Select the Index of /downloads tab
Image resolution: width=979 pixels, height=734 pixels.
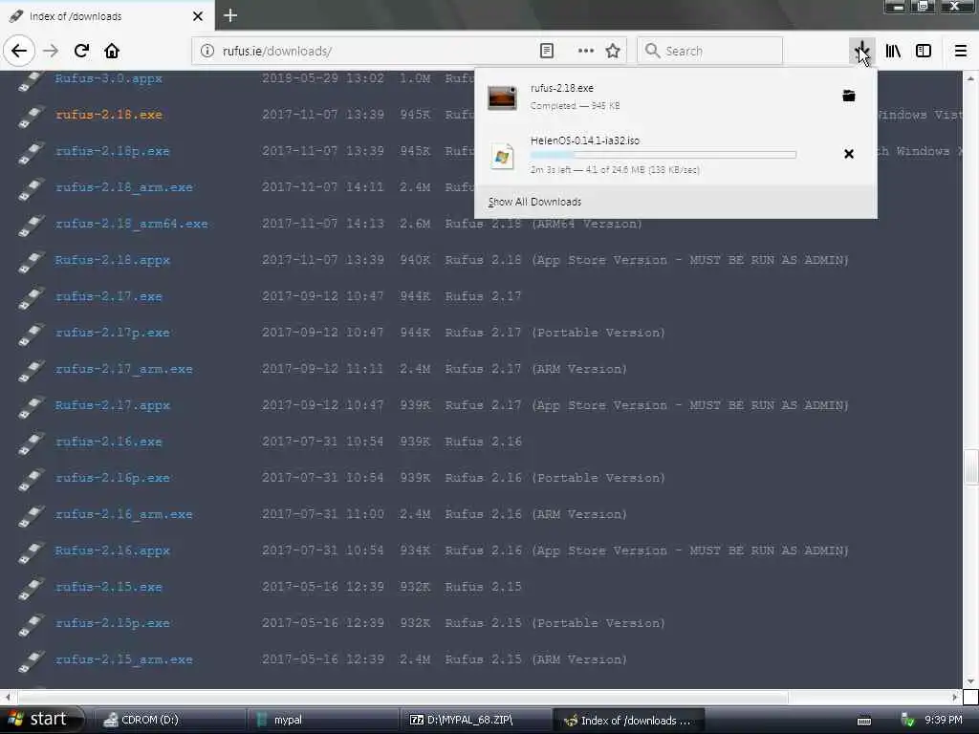click(106, 15)
